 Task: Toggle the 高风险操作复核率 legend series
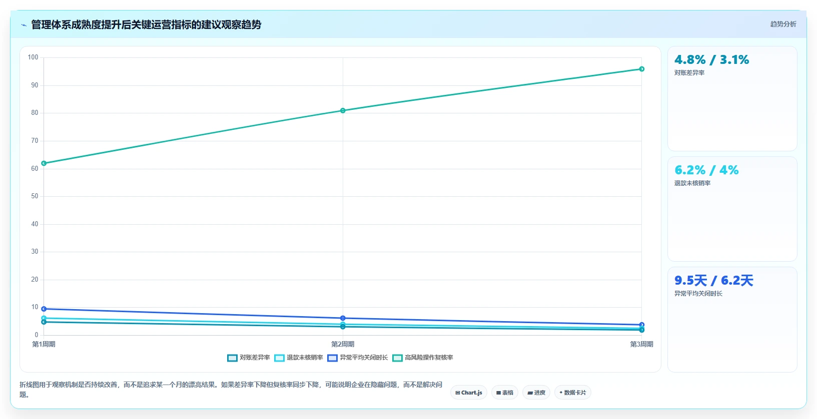click(x=423, y=358)
